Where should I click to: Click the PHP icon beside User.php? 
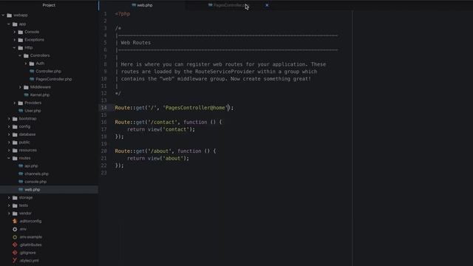[21, 111]
